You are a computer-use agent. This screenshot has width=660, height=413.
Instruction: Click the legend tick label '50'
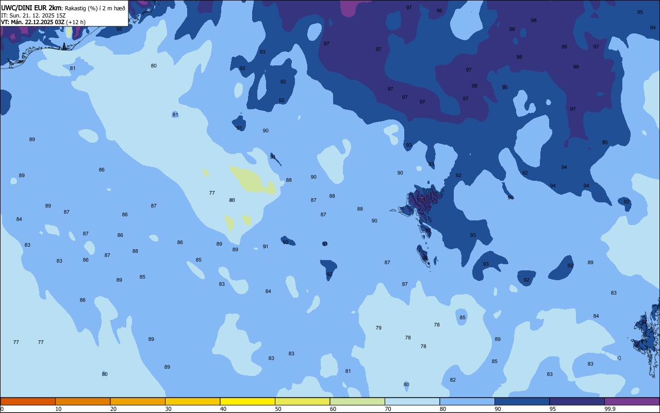click(278, 409)
